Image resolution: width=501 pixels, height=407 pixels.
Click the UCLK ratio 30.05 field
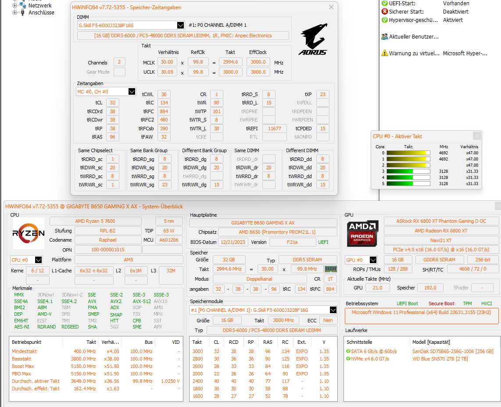(167, 72)
